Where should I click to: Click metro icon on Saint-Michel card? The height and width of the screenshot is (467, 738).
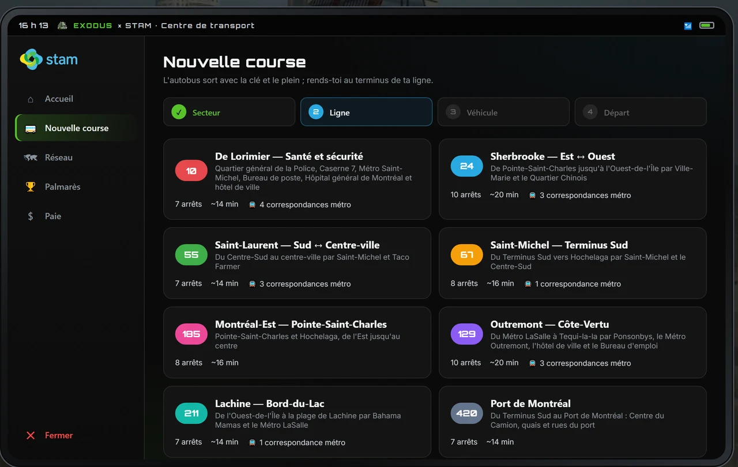click(x=528, y=284)
